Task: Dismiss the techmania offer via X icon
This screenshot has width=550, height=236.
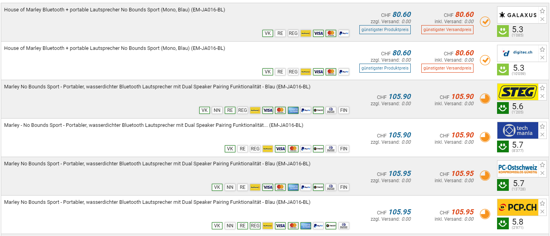Action: [x=542, y=135]
